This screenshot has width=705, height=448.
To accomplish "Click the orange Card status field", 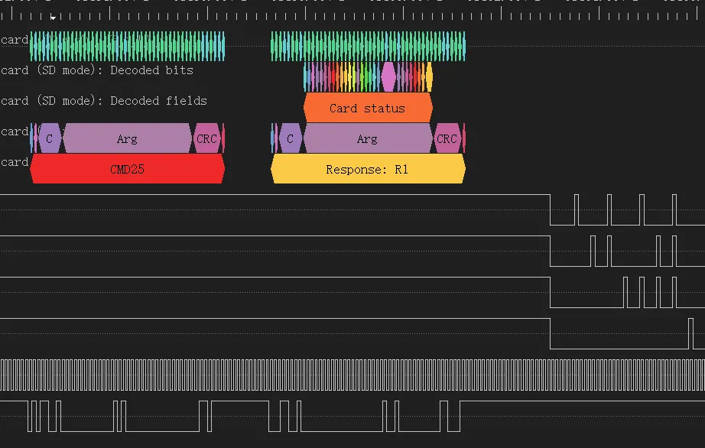I will (x=367, y=108).
